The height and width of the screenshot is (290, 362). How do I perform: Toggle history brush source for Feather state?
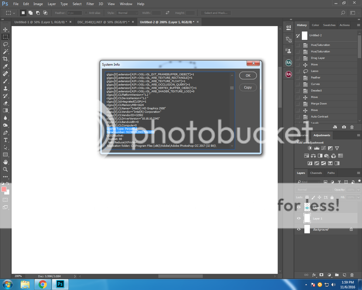coord(298,78)
